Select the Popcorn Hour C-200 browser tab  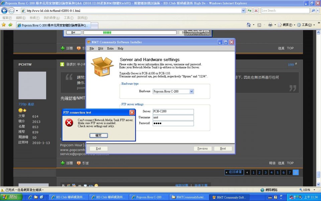point(53,25)
